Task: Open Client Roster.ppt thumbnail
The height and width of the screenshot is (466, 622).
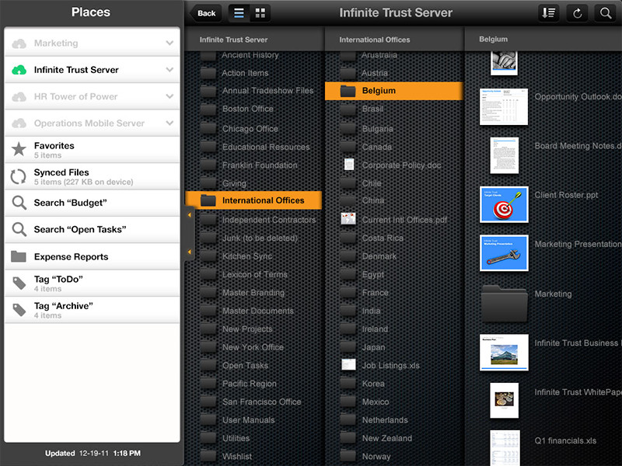Action: pyautogui.click(x=504, y=204)
